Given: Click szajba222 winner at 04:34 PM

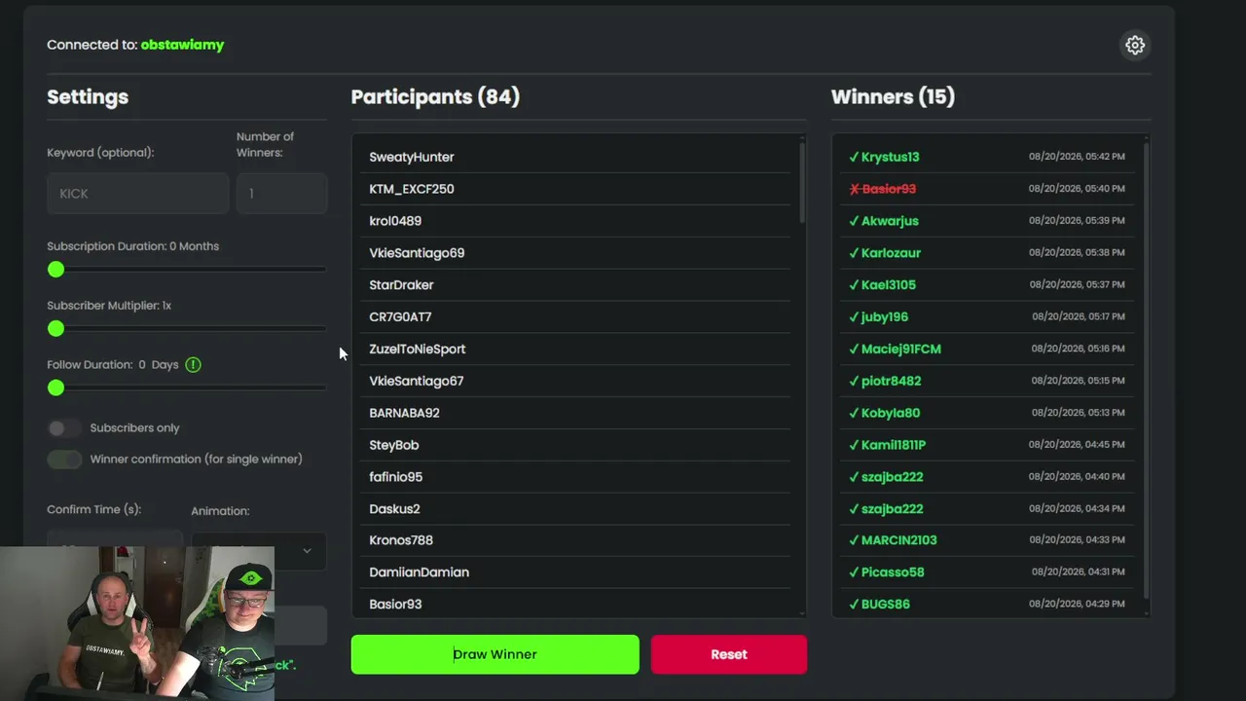Looking at the screenshot, I should [986, 509].
